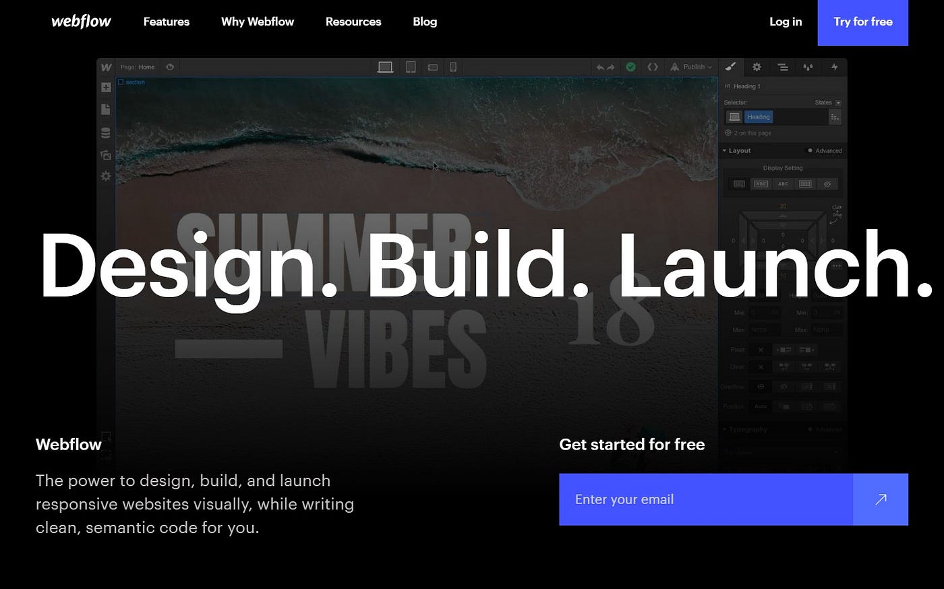This screenshot has width=944, height=589.
Task: Click the Log in link
Action: 785,22
